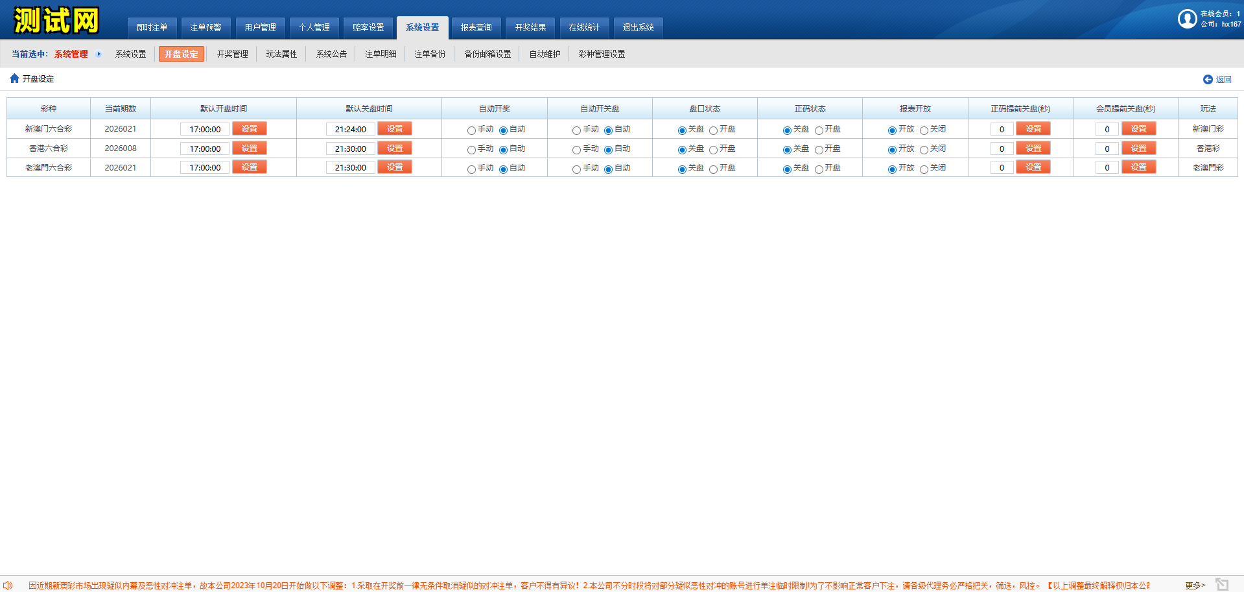This screenshot has width=1244, height=592.
Task: Click 设置 for 香港六合彩 会员提前关盘
Action: (x=1138, y=148)
